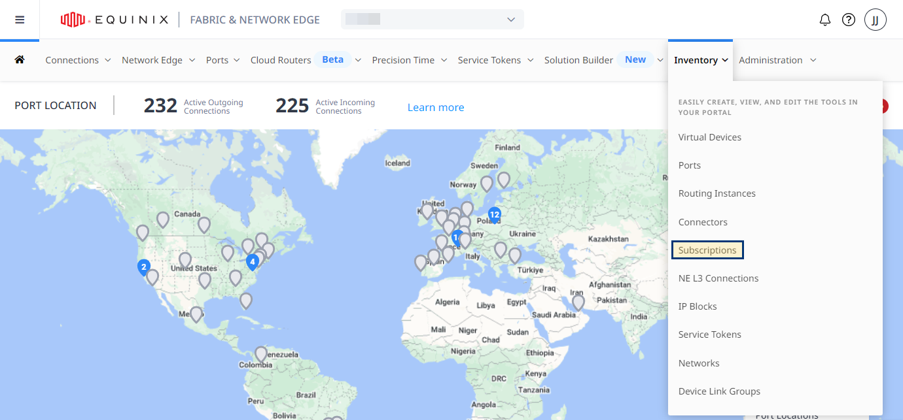Expand the Administration menu
Image resolution: width=903 pixels, height=420 pixels.
tap(777, 60)
